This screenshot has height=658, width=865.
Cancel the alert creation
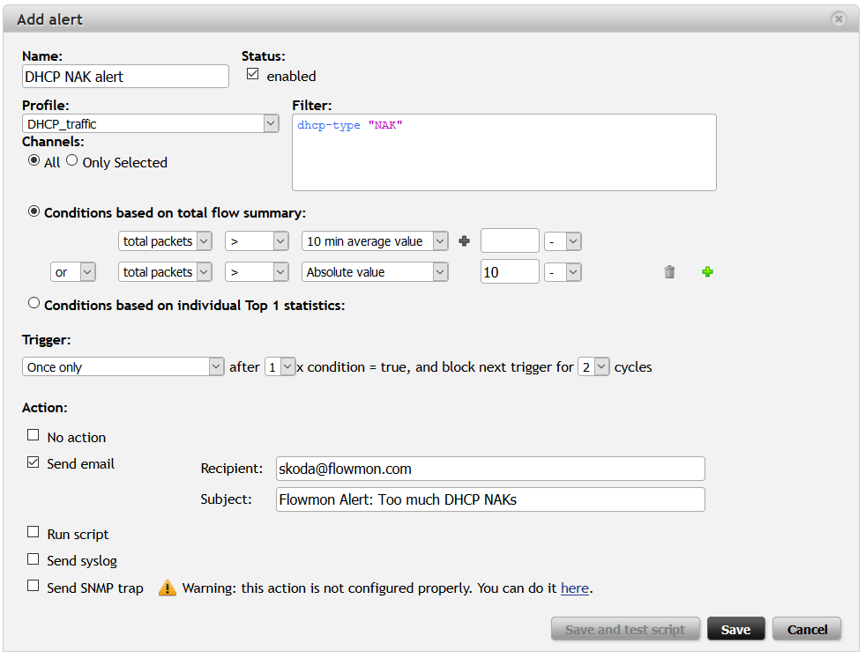pos(807,629)
